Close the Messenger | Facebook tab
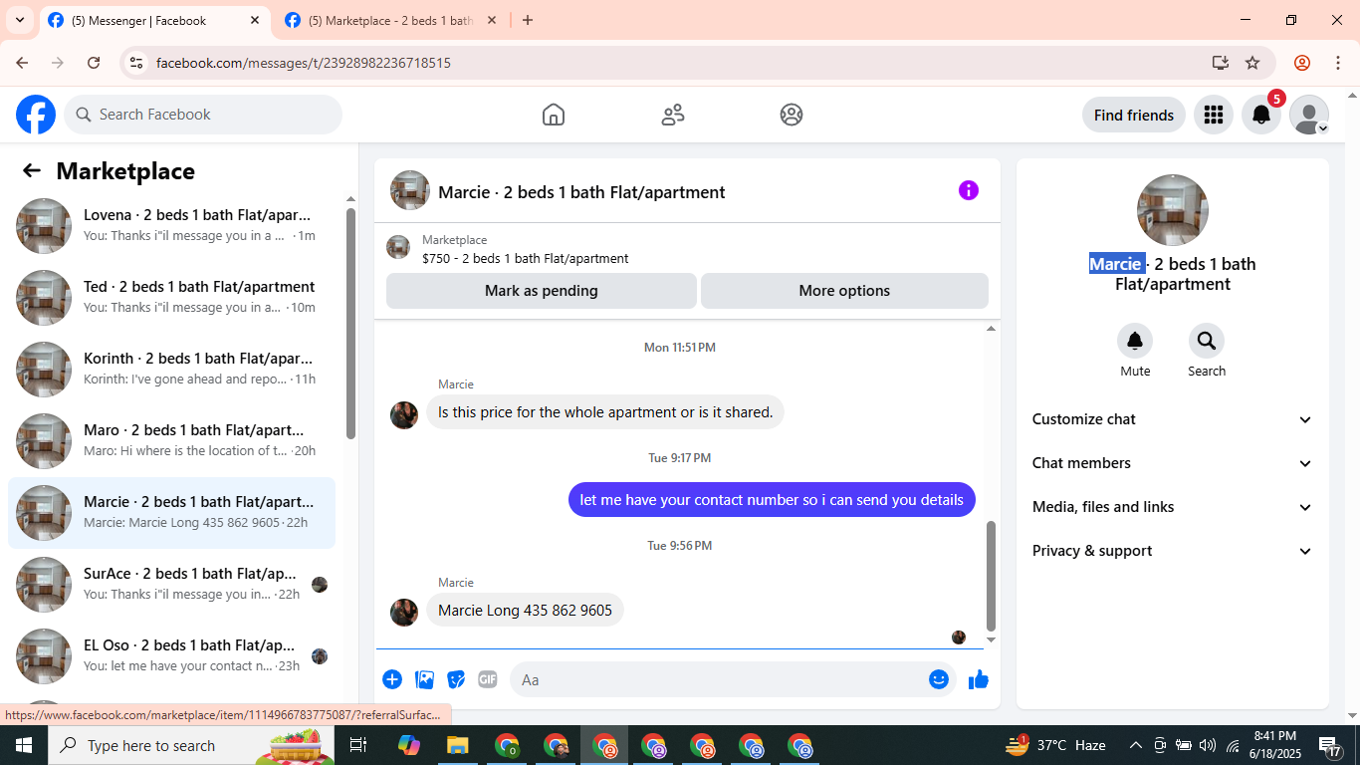Viewport: 1360px width, 765px height. (x=255, y=20)
